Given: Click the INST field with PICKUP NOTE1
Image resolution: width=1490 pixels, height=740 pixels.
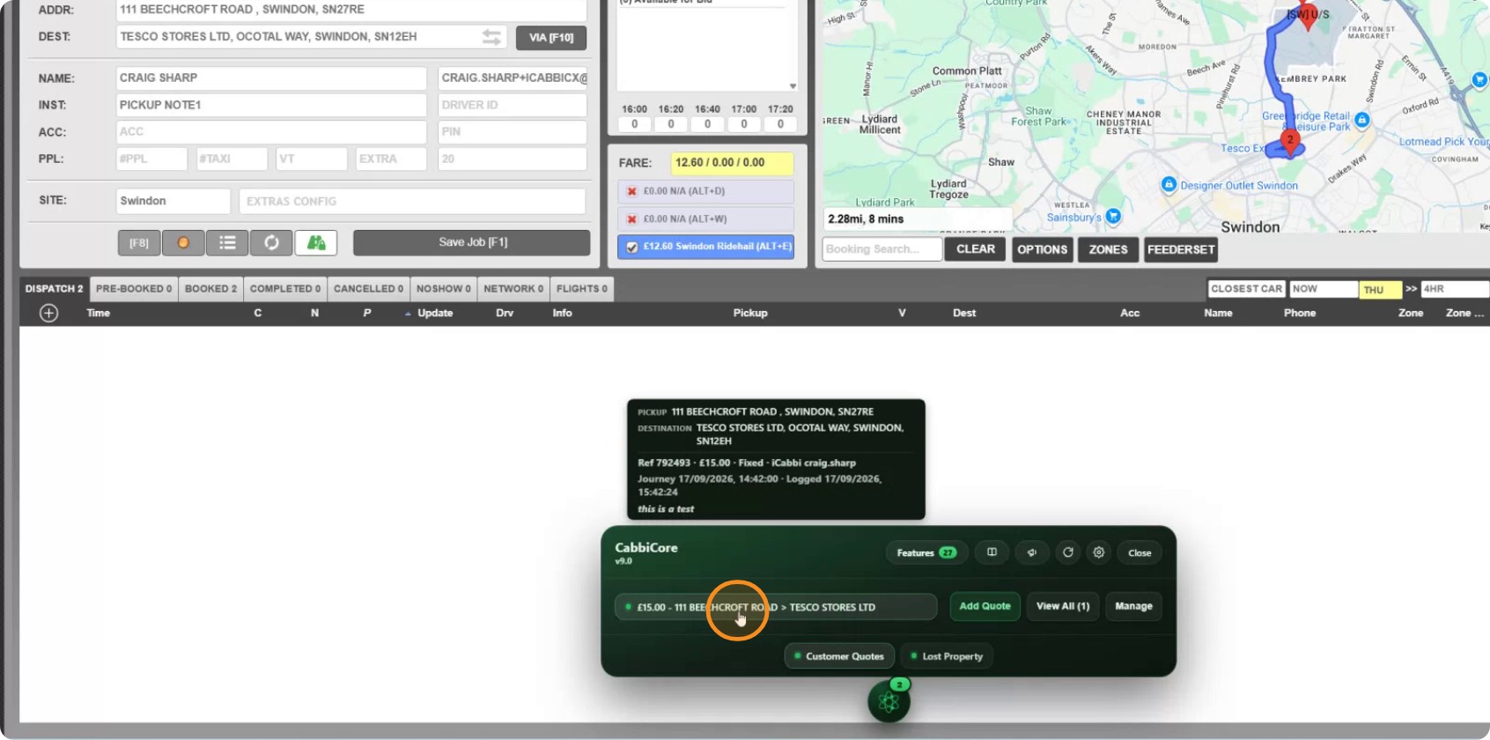Looking at the screenshot, I should 271,105.
